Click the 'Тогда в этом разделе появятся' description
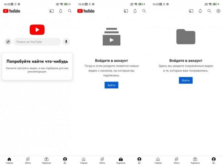Viewport: 223px width, 165px height. point(111,71)
